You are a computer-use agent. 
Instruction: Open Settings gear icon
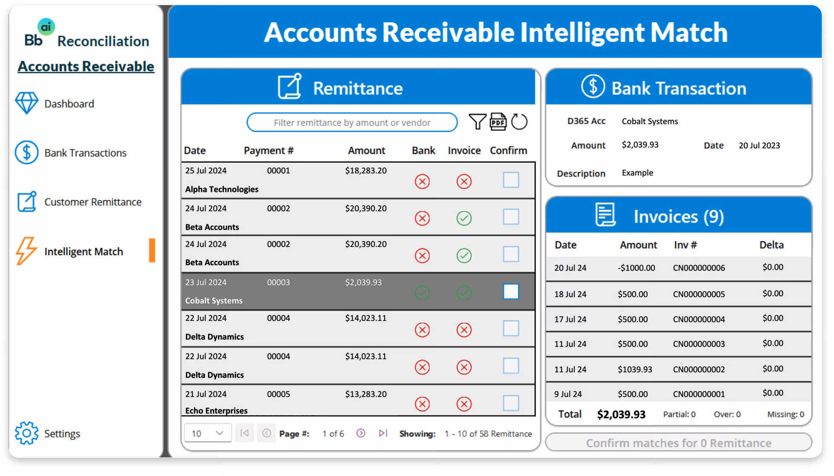pos(26,433)
